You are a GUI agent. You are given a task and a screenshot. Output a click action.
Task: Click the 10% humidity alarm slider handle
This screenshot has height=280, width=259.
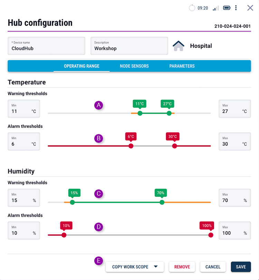[x=64, y=235]
